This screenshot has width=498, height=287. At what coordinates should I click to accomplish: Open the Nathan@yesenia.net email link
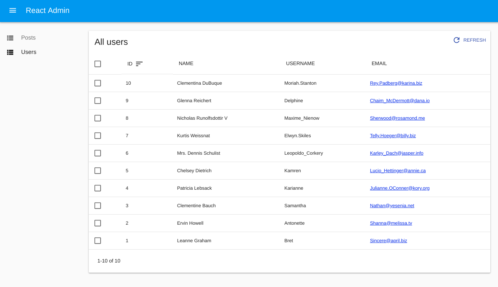pyautogui.click(x=392, y=206)
